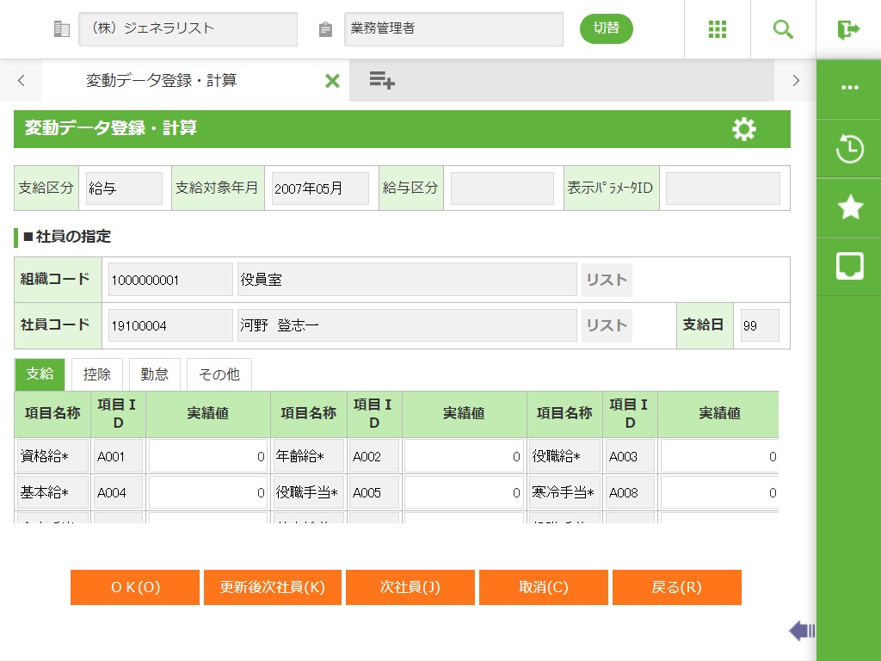
Task: Click the logout icon in header
Action: tap(848, 29)
